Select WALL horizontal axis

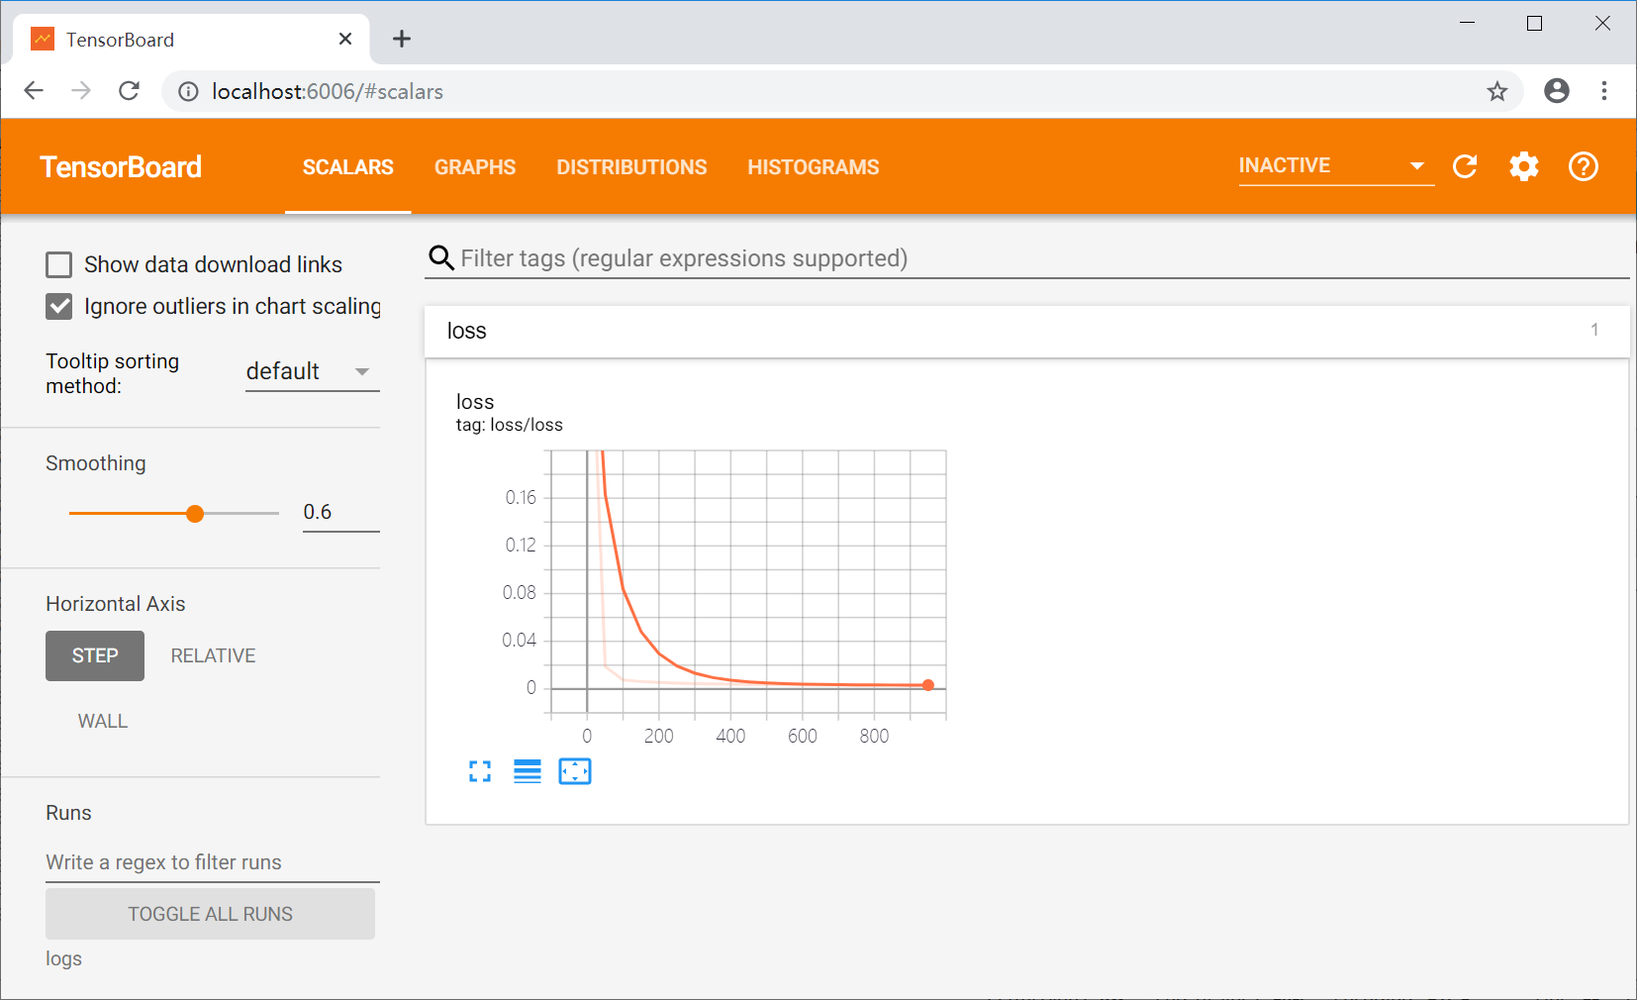pos(103,721)
